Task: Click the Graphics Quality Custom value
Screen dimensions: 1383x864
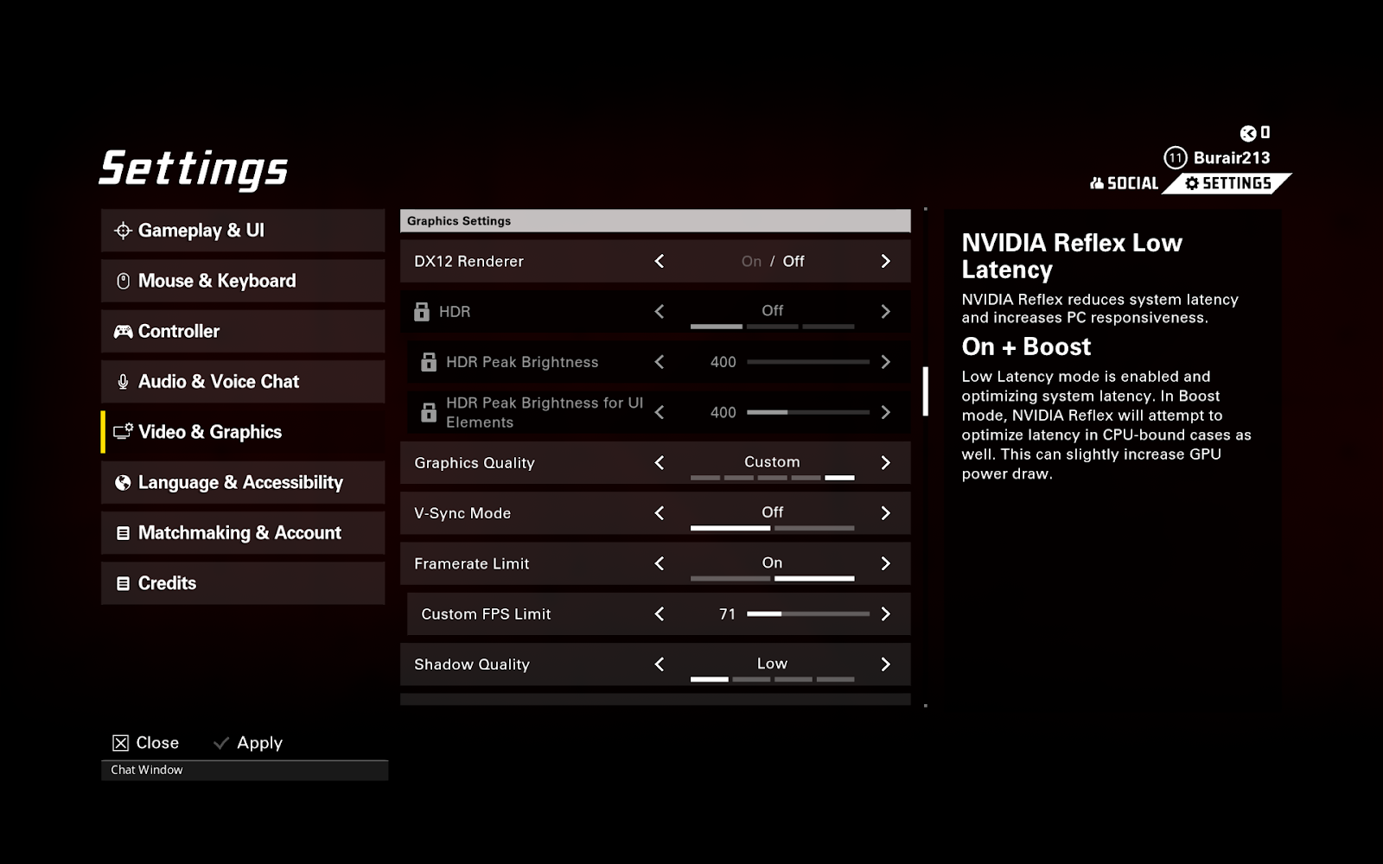Action: (772, 462)
